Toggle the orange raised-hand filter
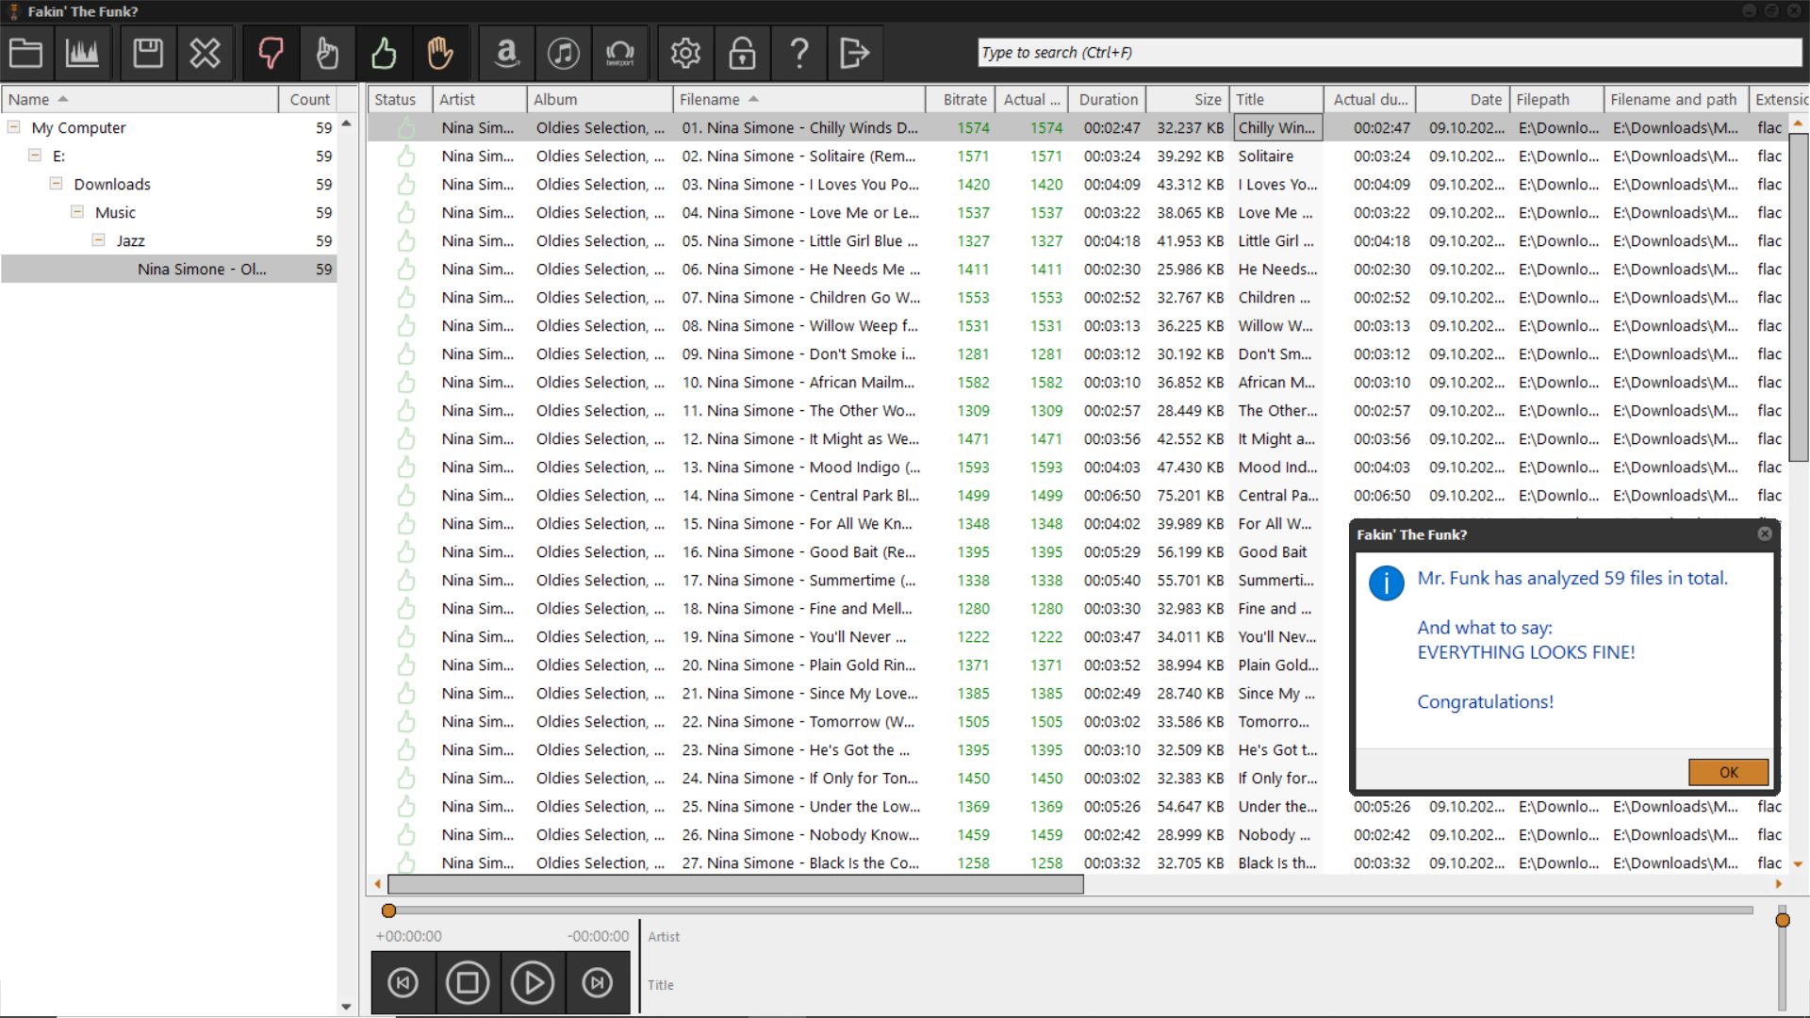 click(x=440, y=53)
